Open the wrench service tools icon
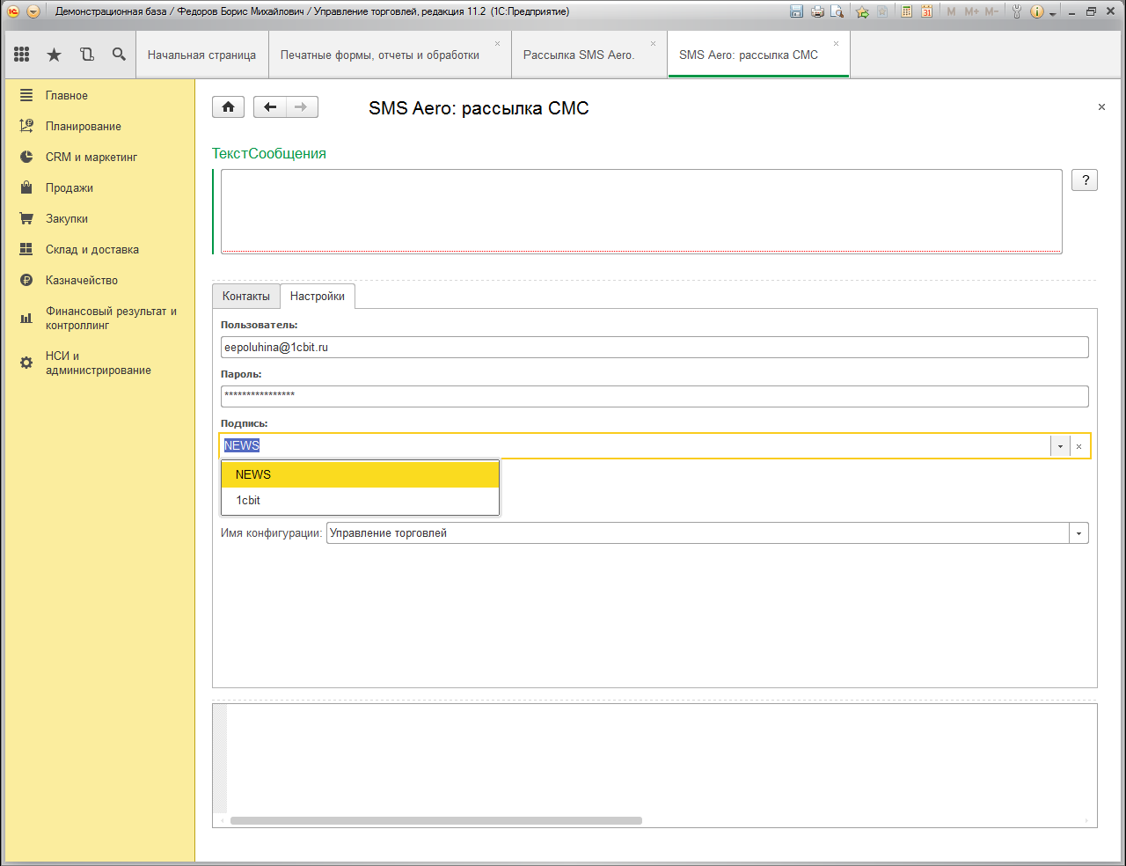The width and height of the screenshot is (1126, 866). pyautogui.click(x=1017, y=11)
